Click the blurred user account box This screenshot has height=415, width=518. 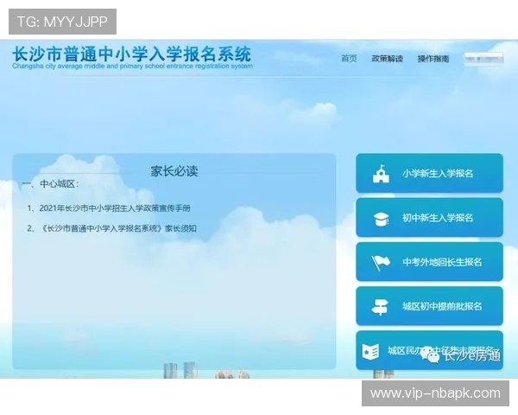(x=483, y=60)
